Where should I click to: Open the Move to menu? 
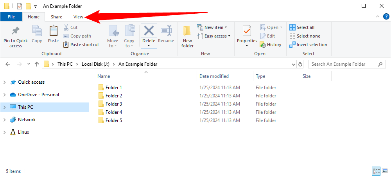pyautogui.click(x=113, y=36)
